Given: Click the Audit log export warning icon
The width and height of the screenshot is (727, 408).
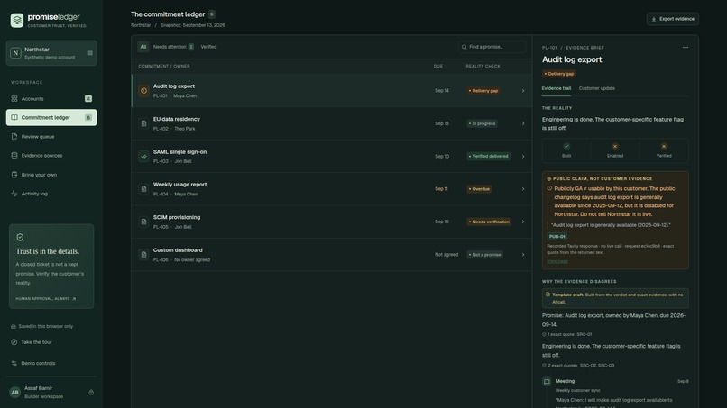Looking at the screenshot, I should pyautogui.click(x=143, y=91).
